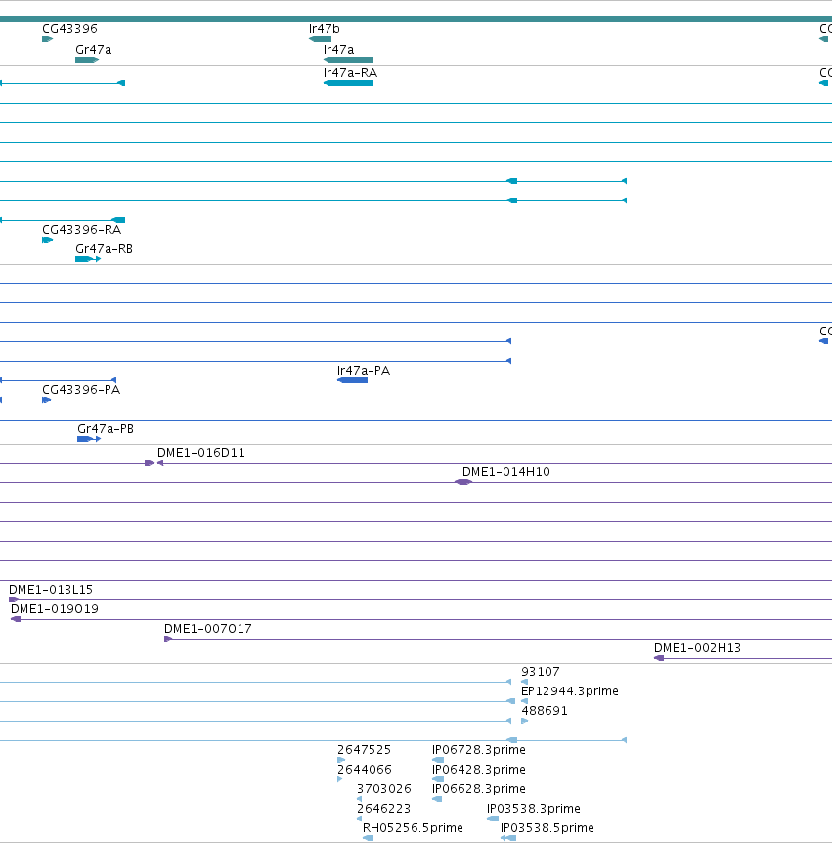Click the Gr47a-RB label text

click(104, 249)
